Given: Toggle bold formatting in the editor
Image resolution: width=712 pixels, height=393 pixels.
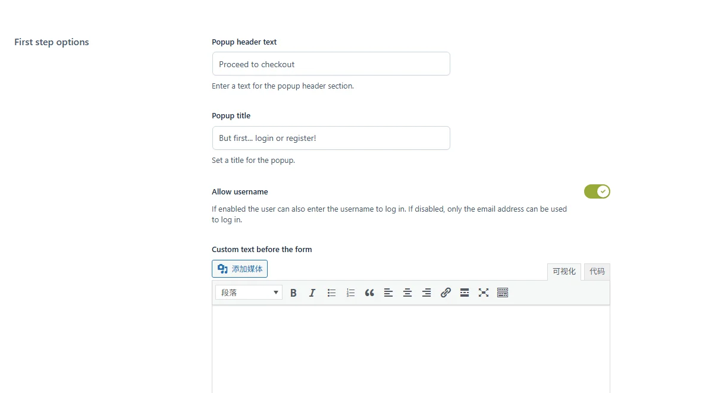Looking at the screenshot, I should pyautogui.click(x=293, y=293).
